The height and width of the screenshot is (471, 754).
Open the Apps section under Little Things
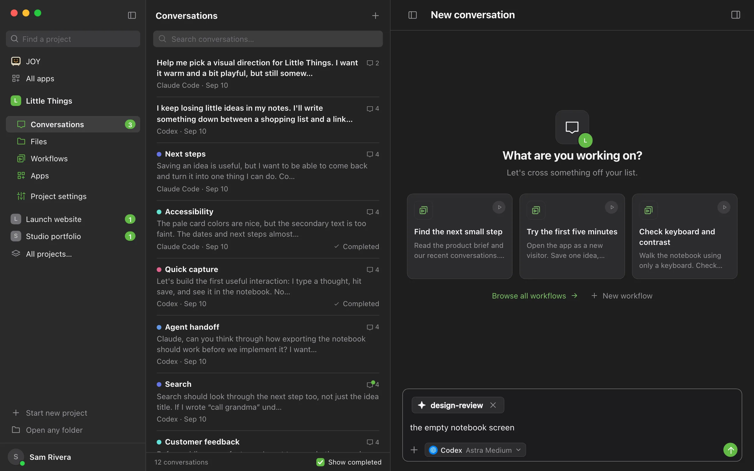[x=73, y=176]
